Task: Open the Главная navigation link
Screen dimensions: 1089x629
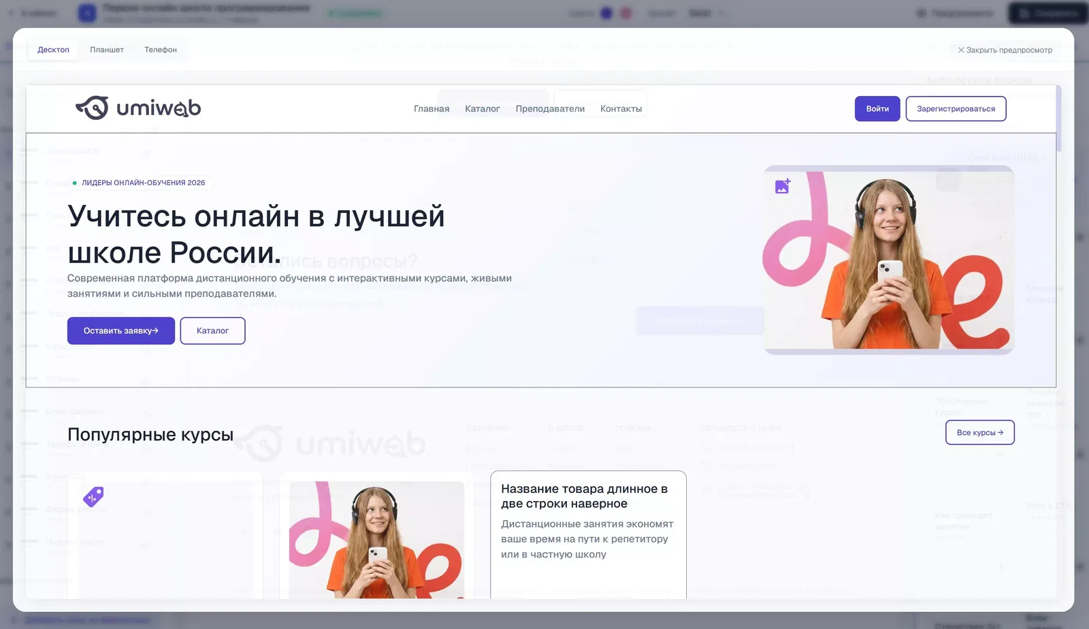Action: pyautogui.click(x=432, y=109)
